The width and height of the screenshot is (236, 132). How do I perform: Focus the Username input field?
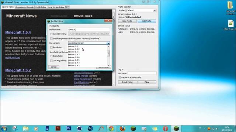tap(142, 73)
